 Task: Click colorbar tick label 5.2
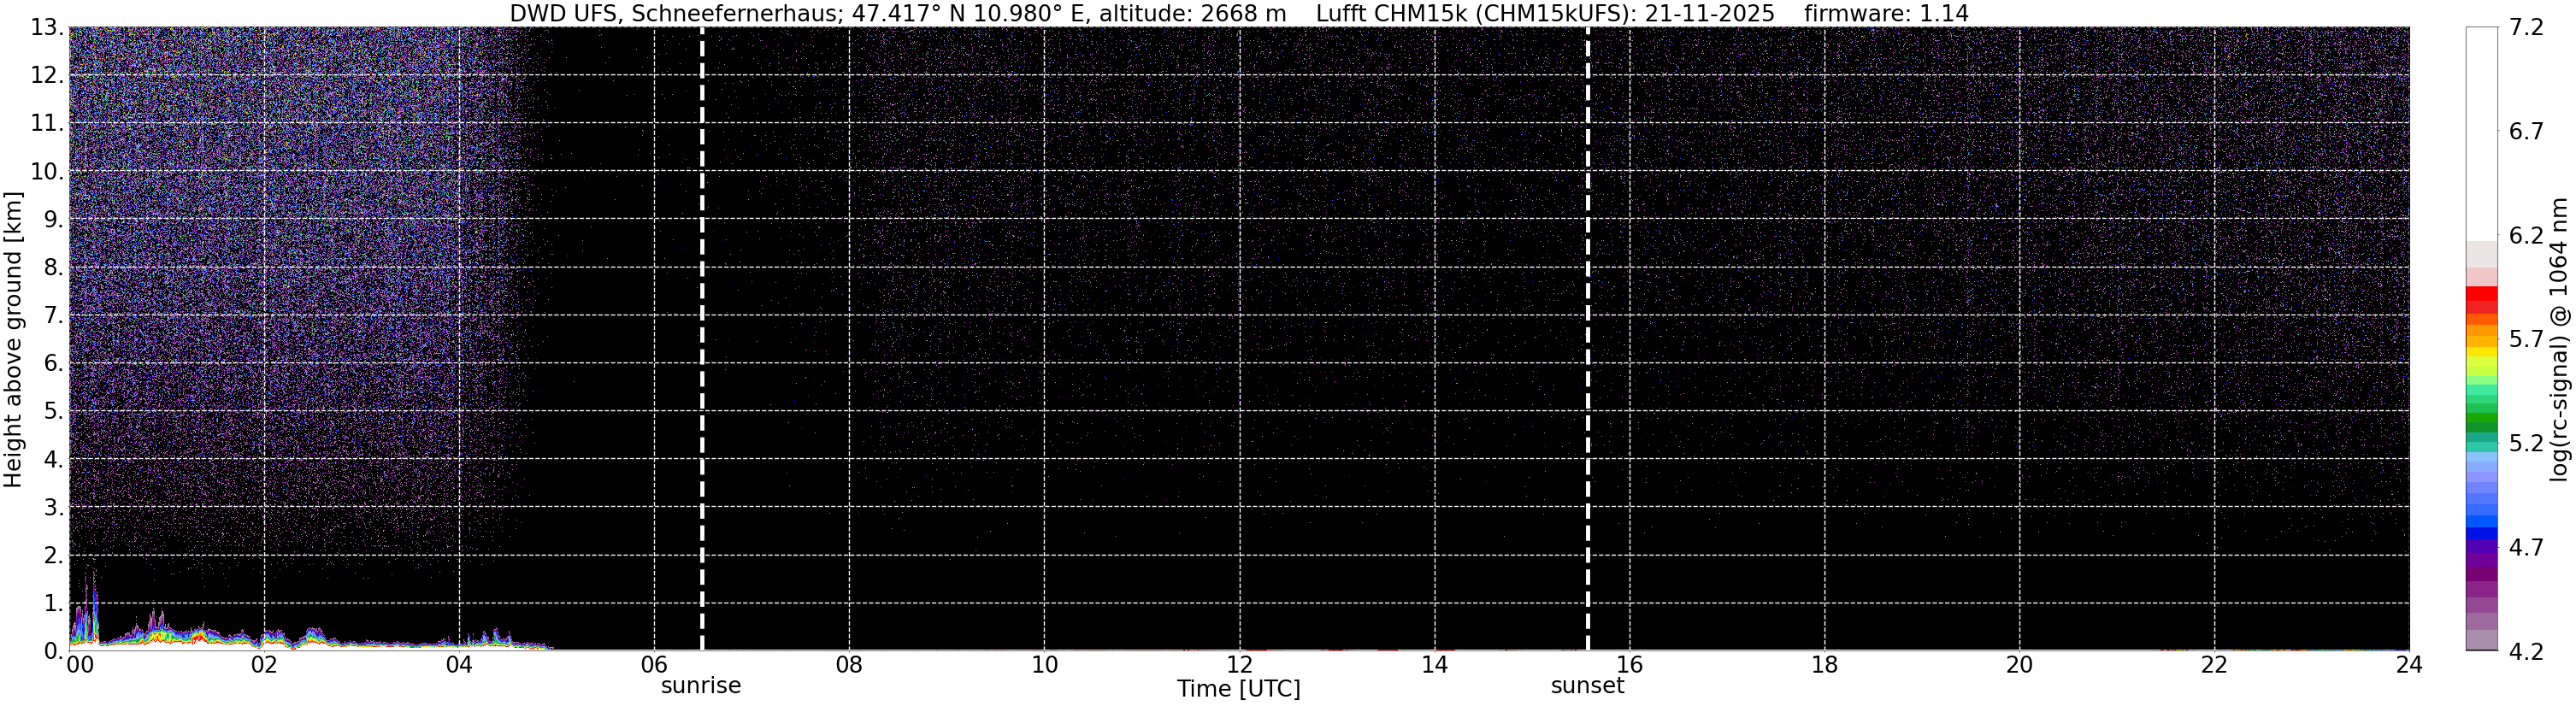coord(2526,444)
